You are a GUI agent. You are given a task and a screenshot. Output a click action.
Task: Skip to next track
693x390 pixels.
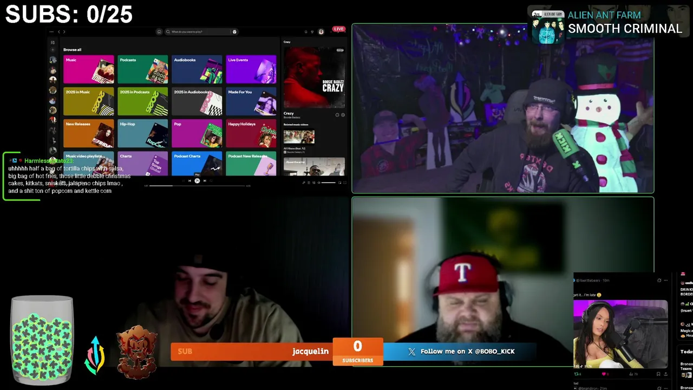click(x=205, y=180)
